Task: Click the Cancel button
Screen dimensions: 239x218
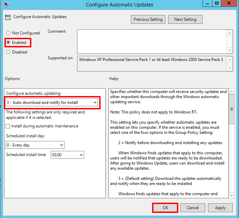Action: pos(193,208)
